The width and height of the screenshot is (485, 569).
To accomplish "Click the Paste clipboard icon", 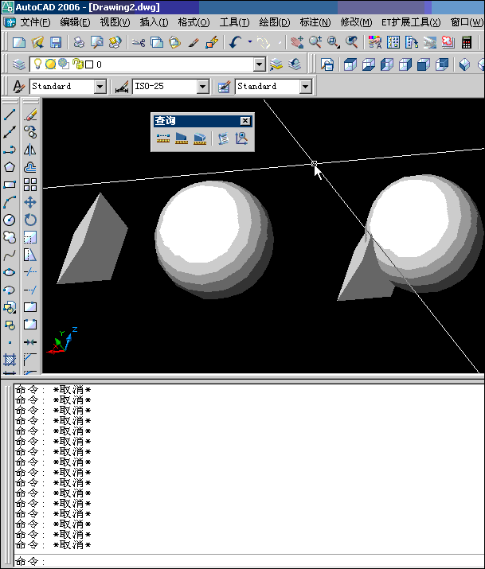I will click(x=175, y=42).
